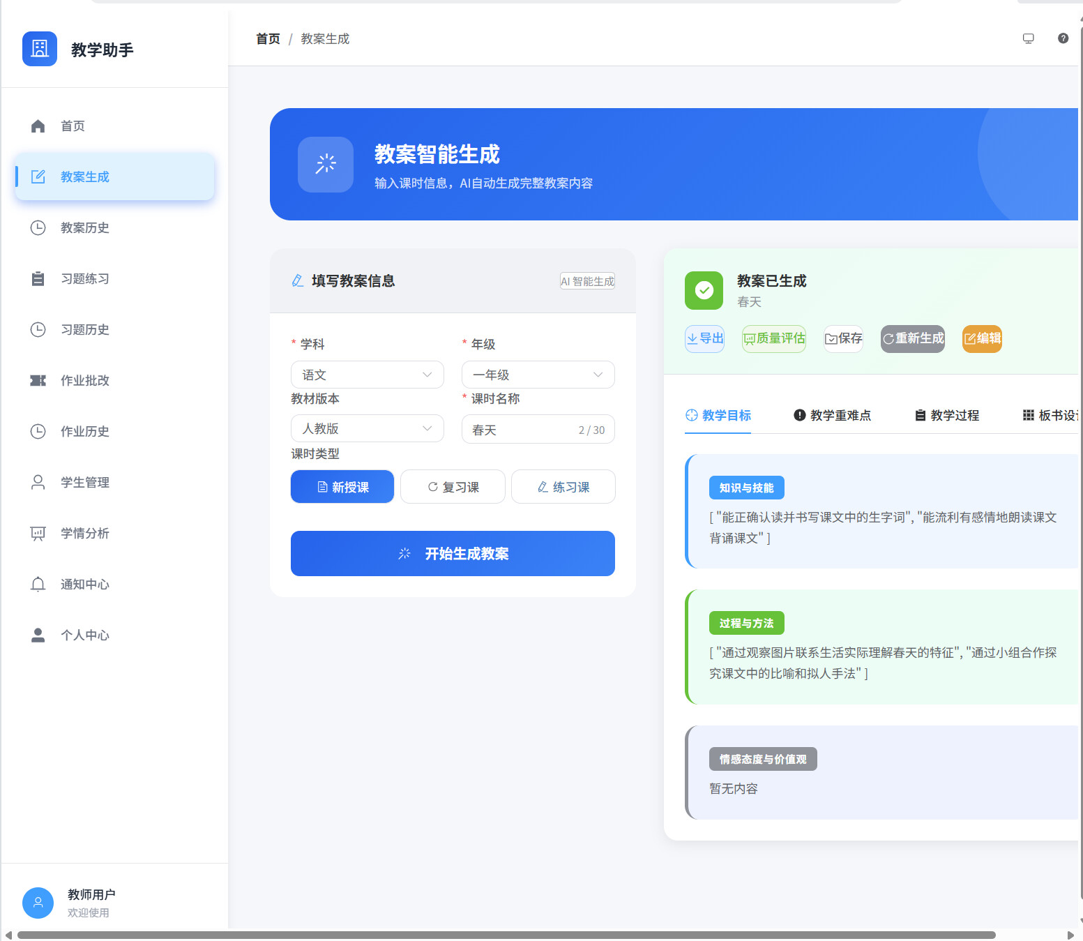Choose the 练习课 lesson type option
Image resolution: width=1083 pixels, height=941 pixels.
pyautogui.click(x=563, y=487)
